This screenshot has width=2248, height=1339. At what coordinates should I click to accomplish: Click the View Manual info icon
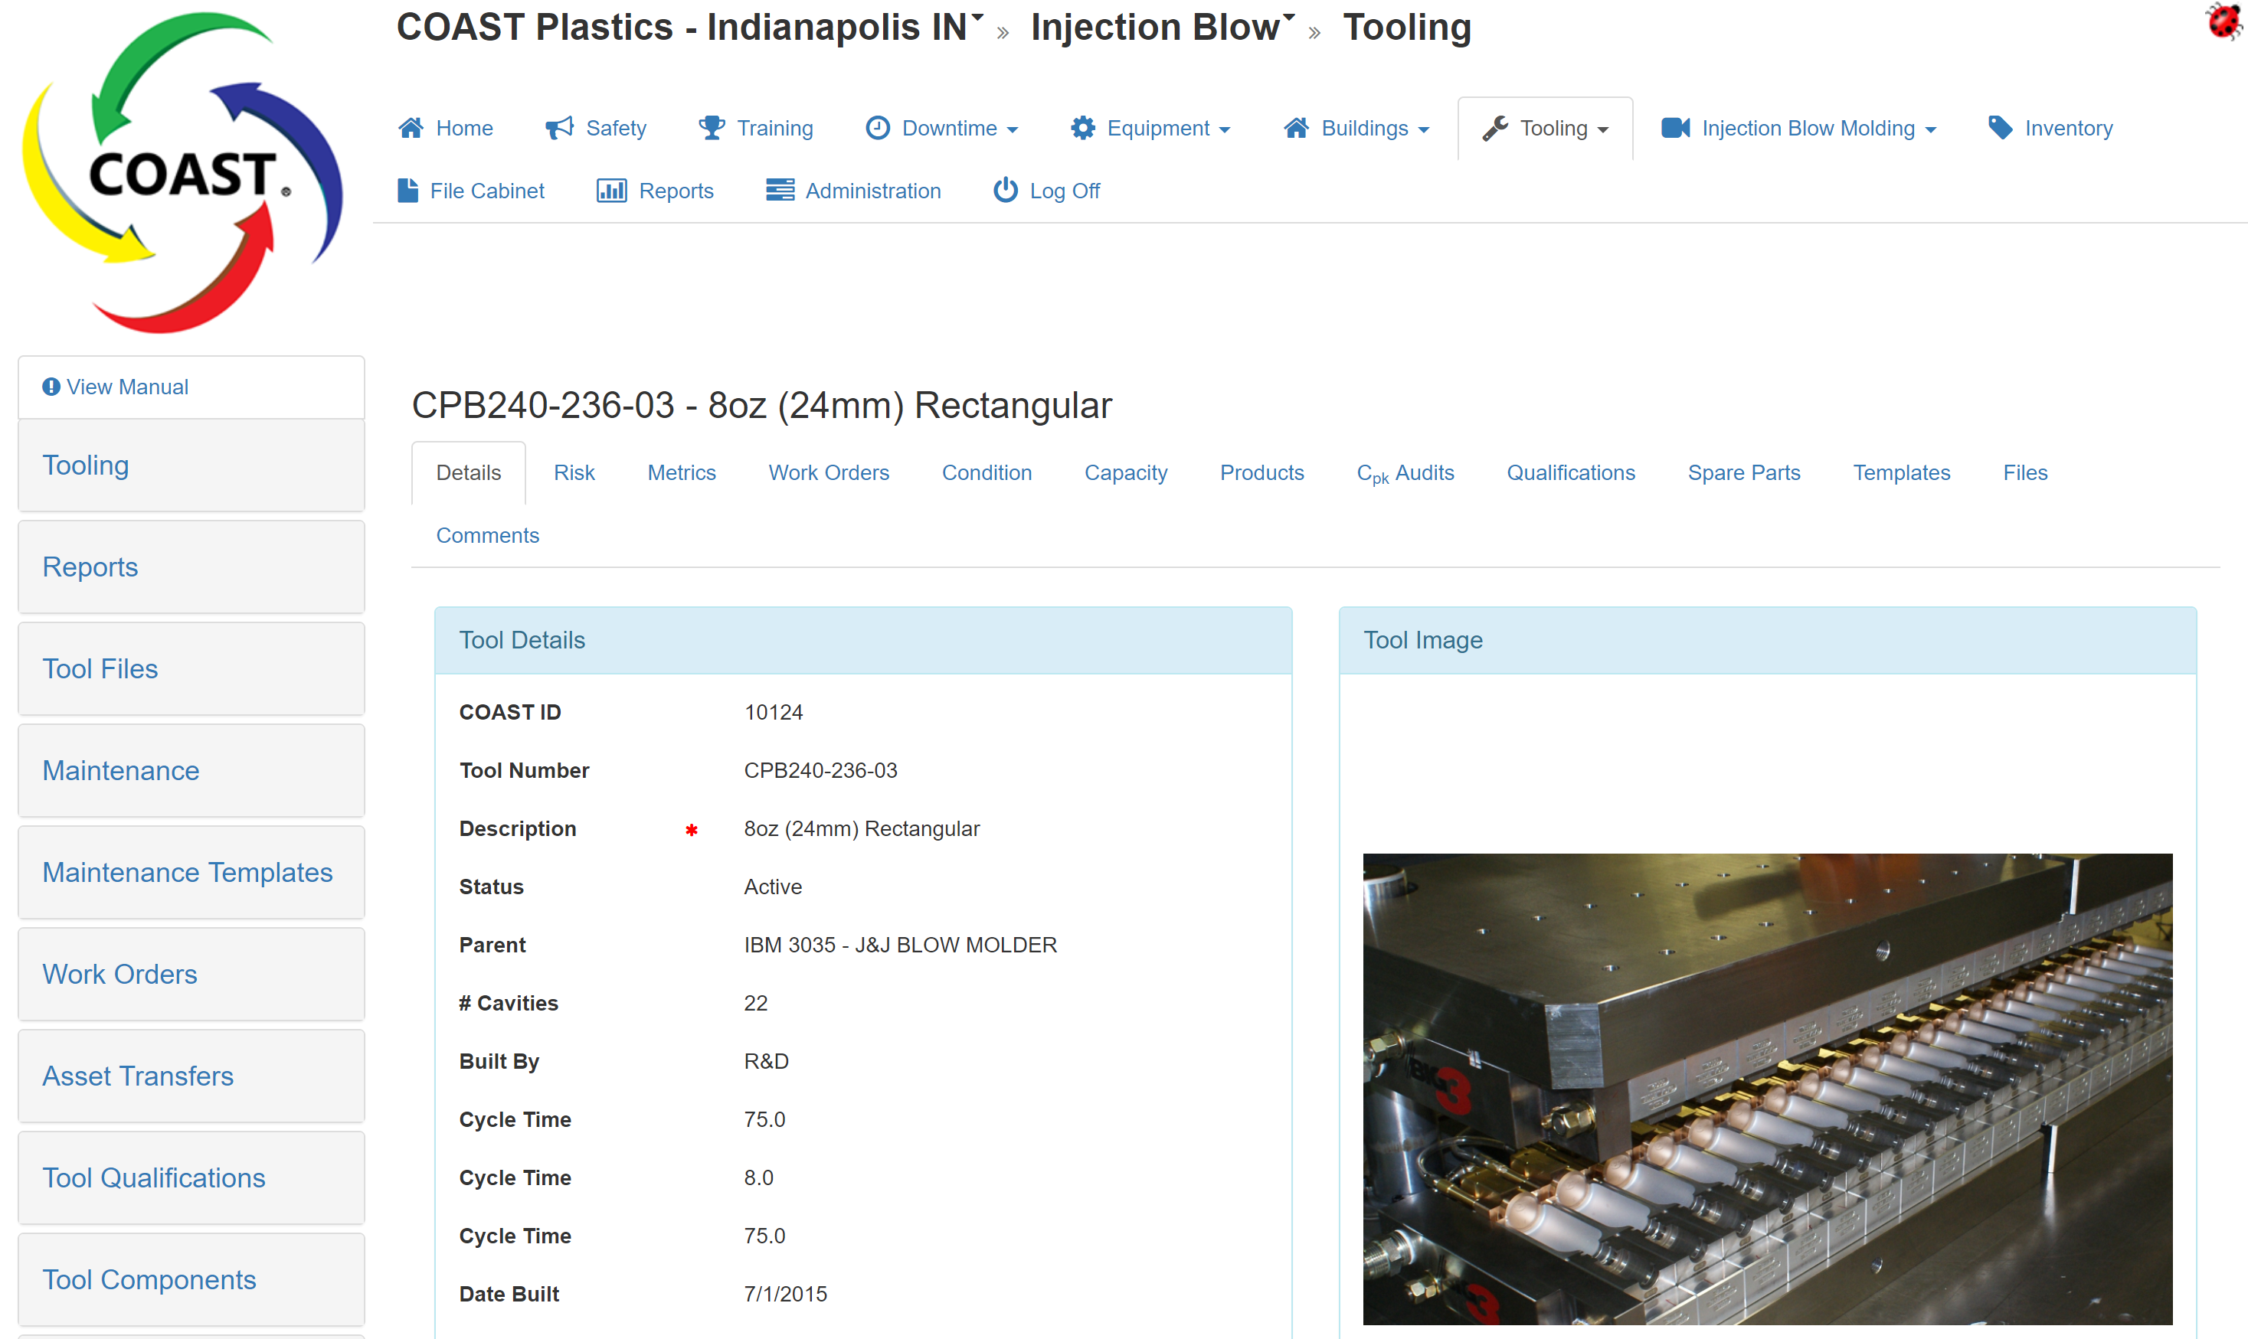[x=51, y=387]
